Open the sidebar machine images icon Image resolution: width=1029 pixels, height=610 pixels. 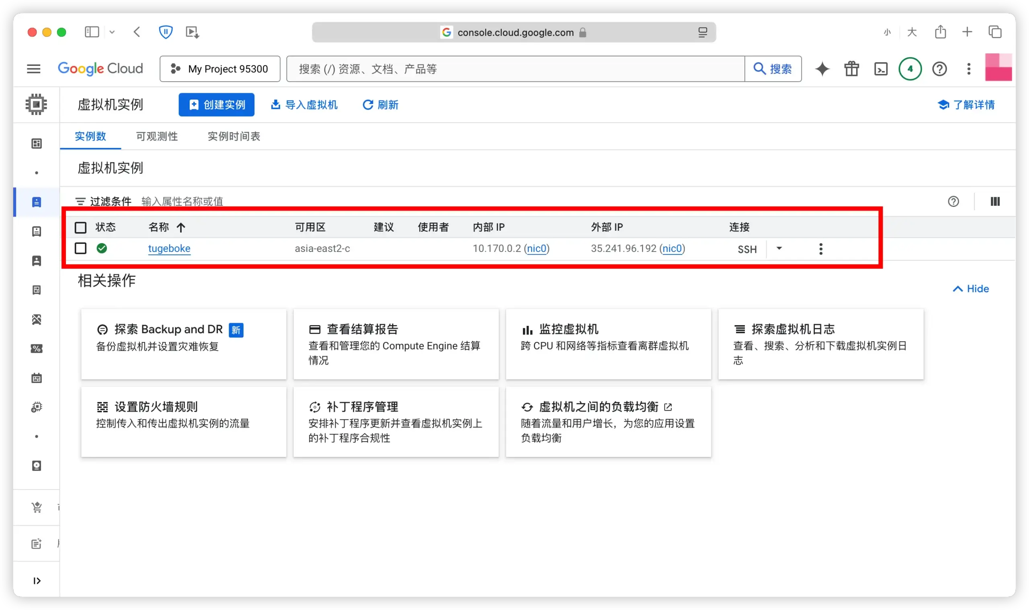[37, 290]
